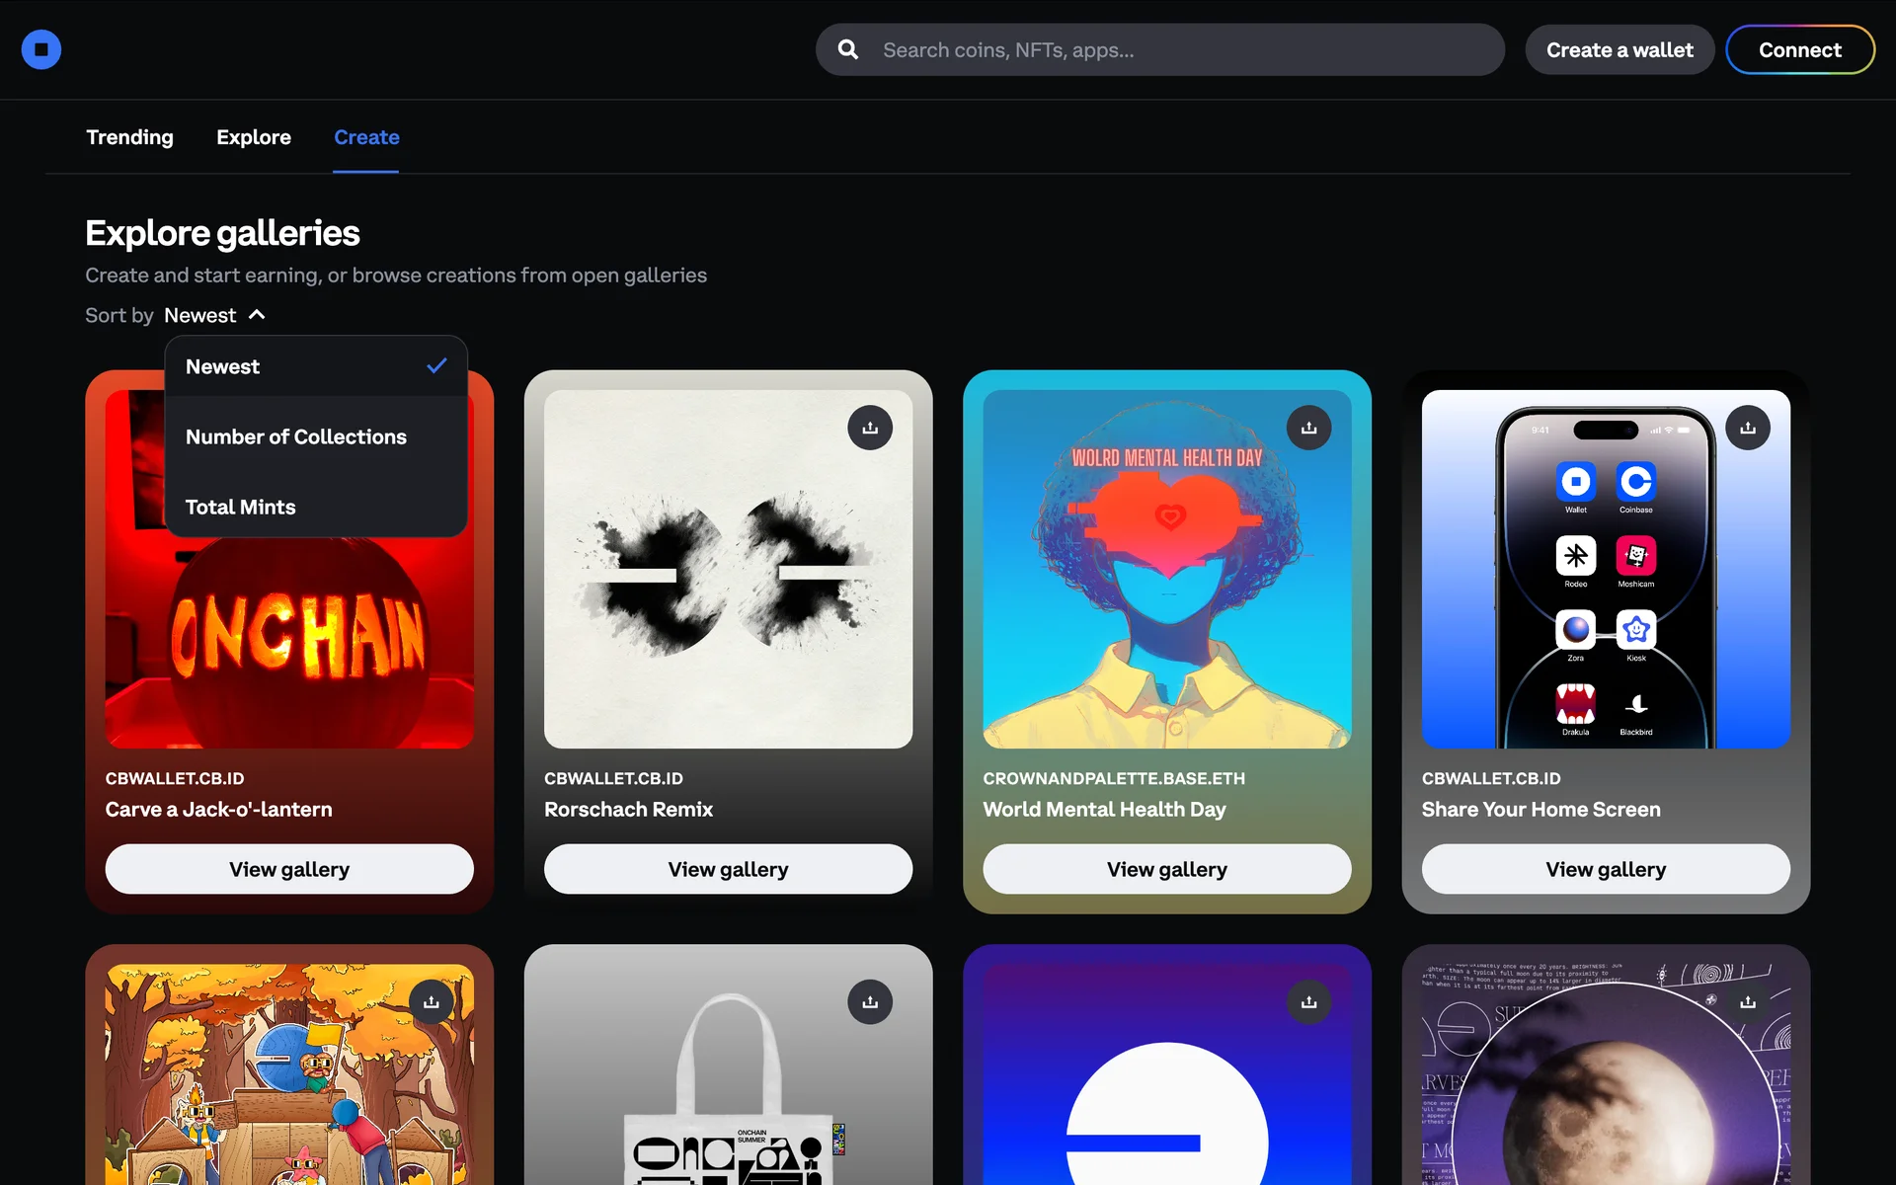The width and height of the screenshot is (1896, 1185).
Task: Click share icon on blue circle card
Action: coord(1308,1002)
